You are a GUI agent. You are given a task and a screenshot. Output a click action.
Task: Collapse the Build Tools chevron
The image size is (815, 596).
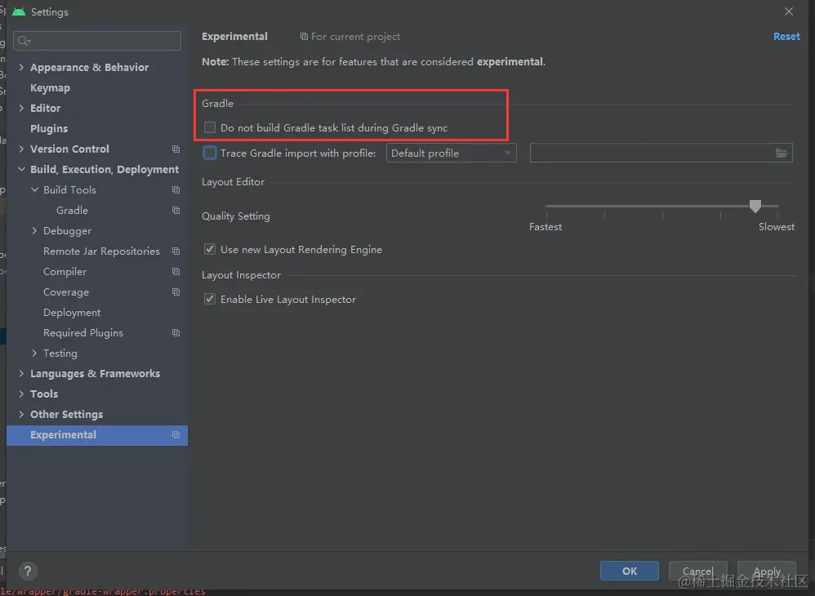34,189
